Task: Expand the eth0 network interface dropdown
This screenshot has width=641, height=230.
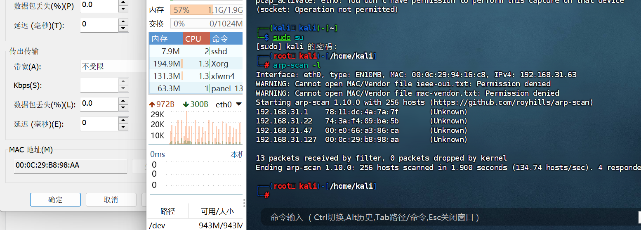Action: click(x=238, y=104)
